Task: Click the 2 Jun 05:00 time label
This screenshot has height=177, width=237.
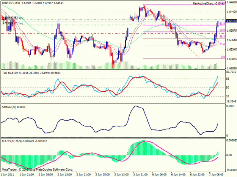Action: 46,175
